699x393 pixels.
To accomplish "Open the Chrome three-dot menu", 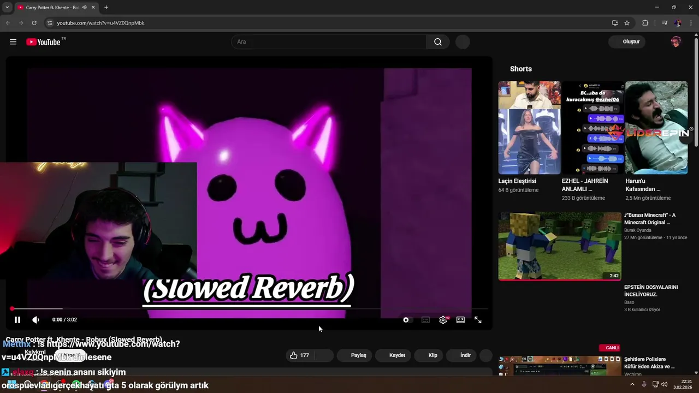I will click(x=691, y=23).
